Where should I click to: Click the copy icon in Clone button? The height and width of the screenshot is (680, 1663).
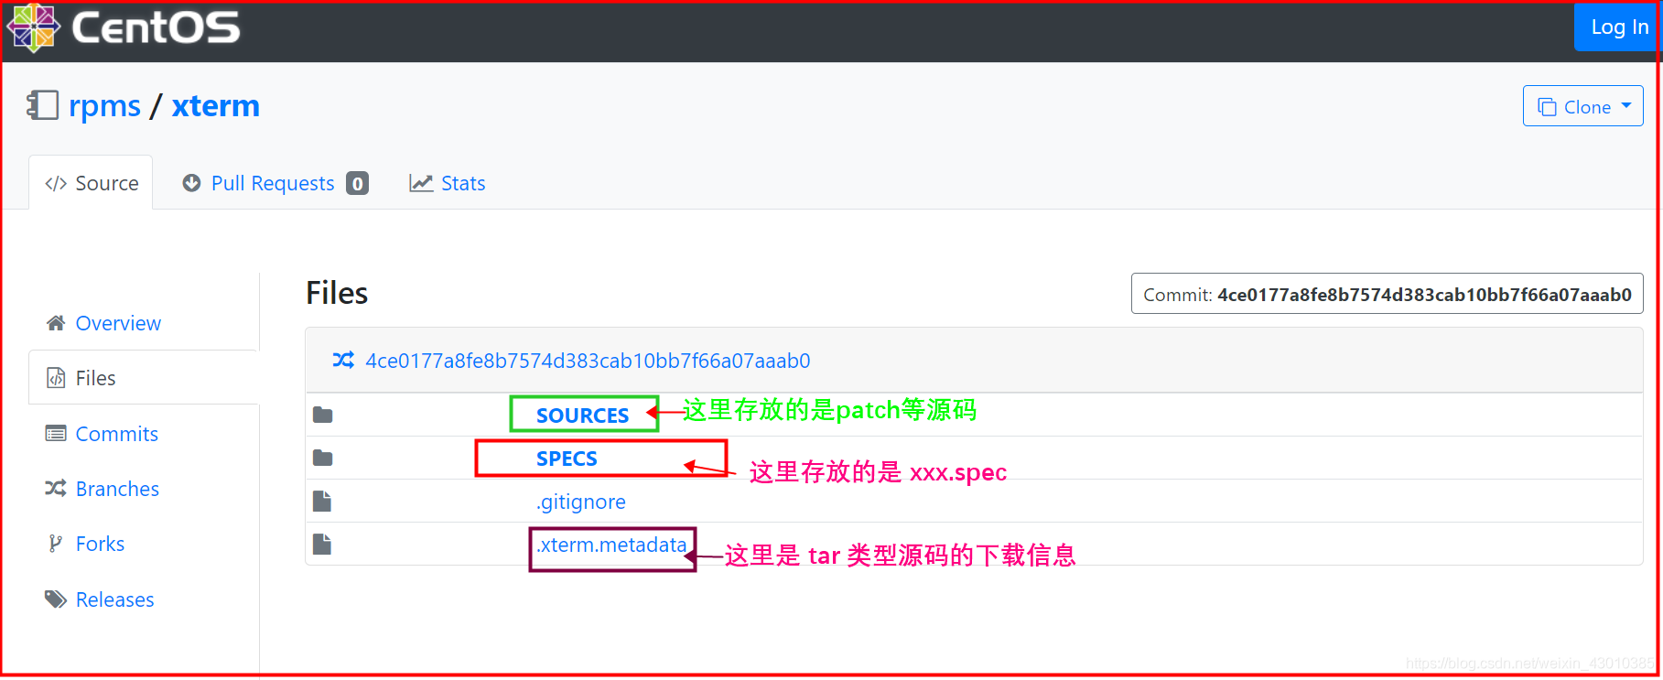coord(1547,107)
